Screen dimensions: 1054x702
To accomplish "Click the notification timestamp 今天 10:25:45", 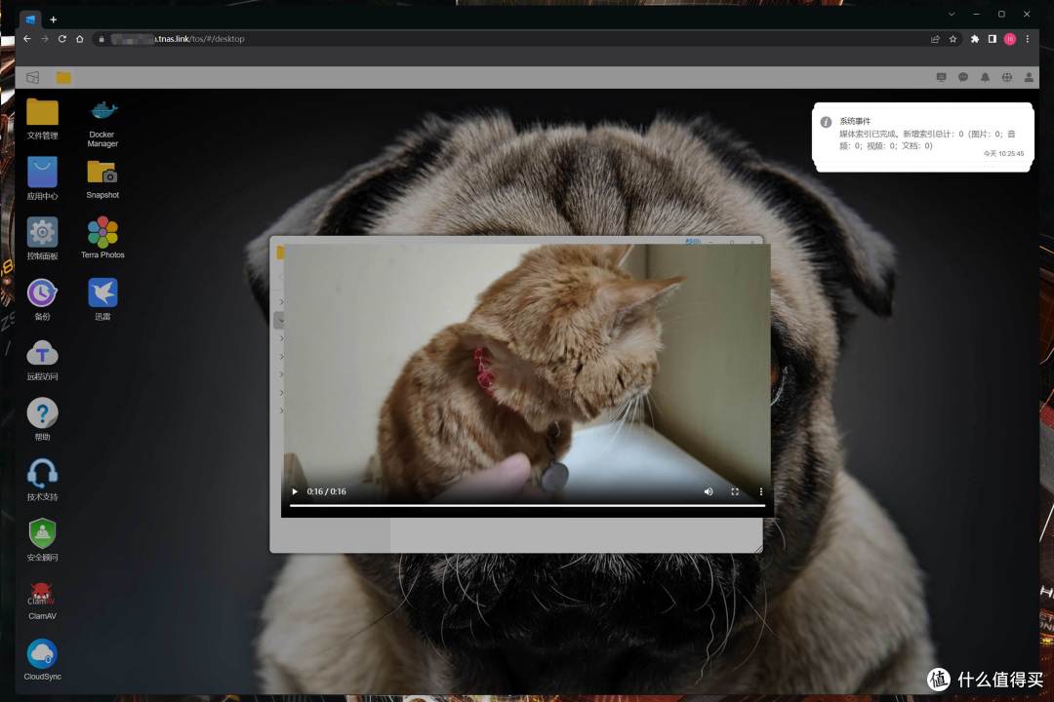I will [x=1003, y=154].
